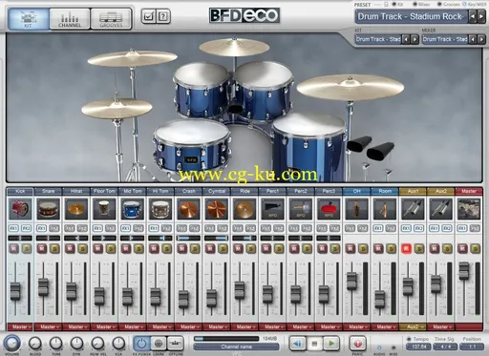Click the Tempo value field
The width and height of the screenshot is (489, 356).
click(x=419, y=346)
